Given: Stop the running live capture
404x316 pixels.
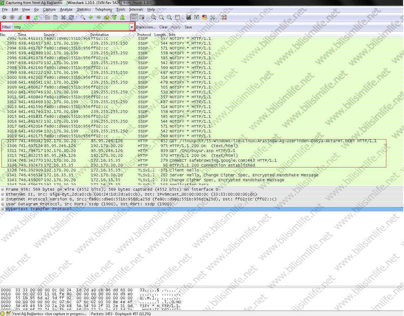Looking at the screenshot, I should pyautogui.click(x=28, y=17).
